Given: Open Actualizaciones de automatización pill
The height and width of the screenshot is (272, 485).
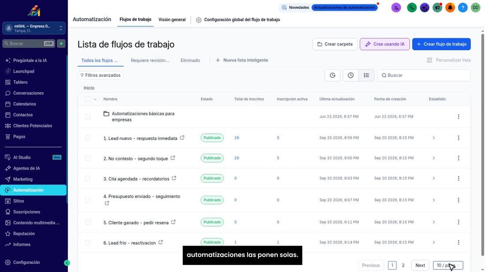Looking at the screenshot, I should click(345, 7).
